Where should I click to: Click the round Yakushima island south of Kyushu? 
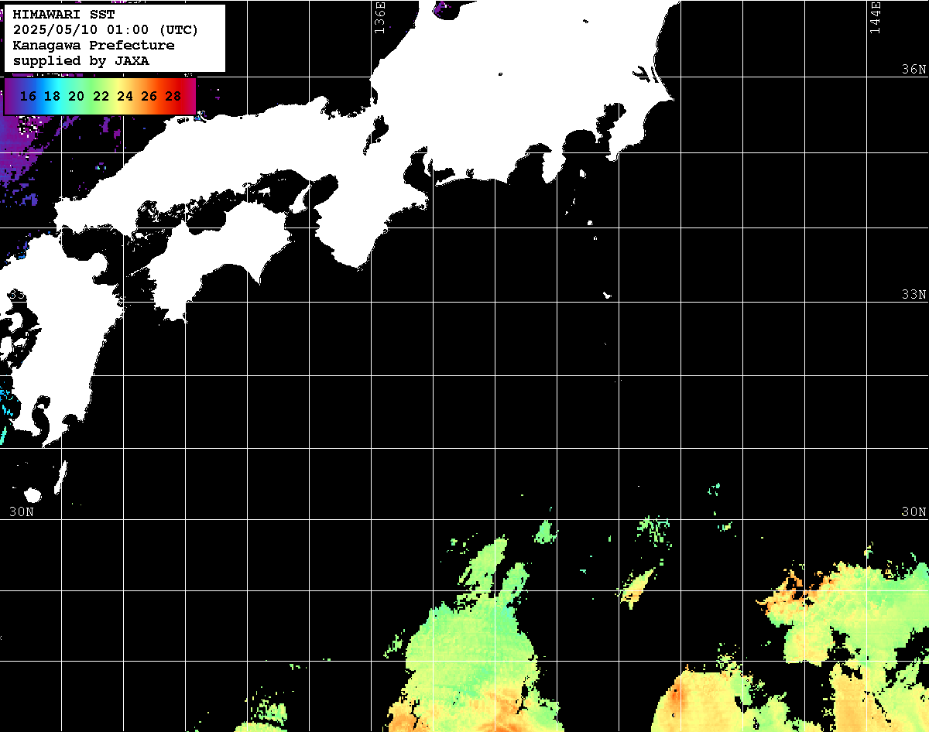pos(33,494)
